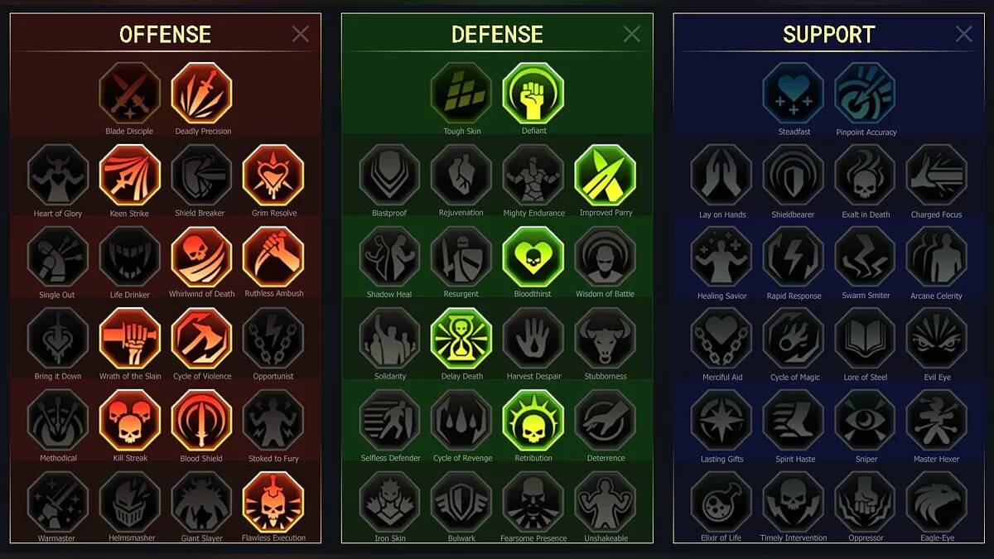Viewport: 994px width, 559px height.
Task: Pick the Elixir of Life mastery
Action: (x=721, y=502)
